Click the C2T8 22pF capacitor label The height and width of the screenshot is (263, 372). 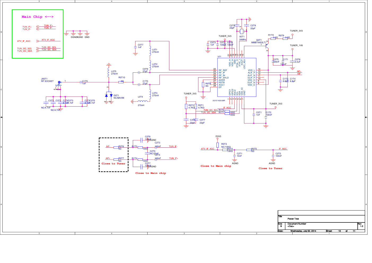point(232,27)
